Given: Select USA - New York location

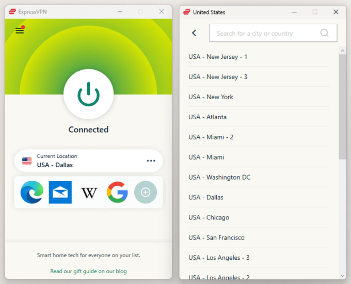Looking at the screenshot, I should pos(259,97).
